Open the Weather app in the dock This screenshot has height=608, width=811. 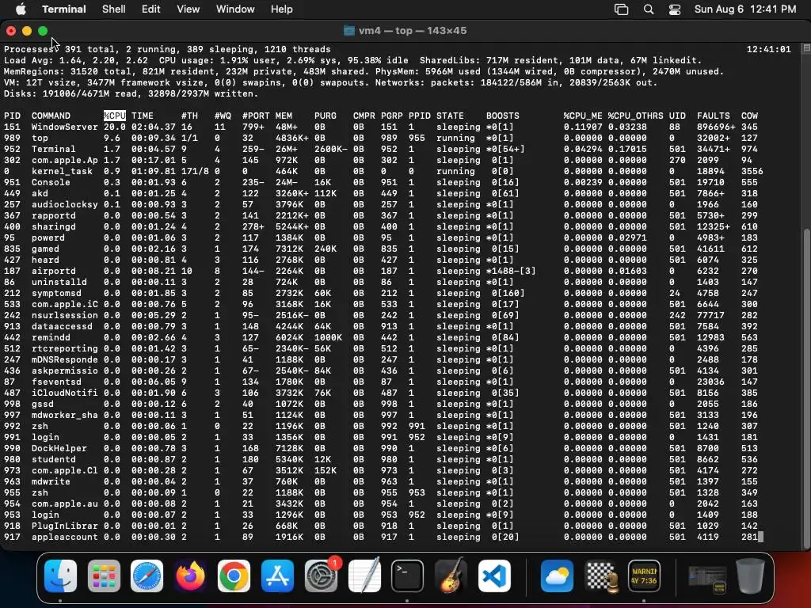click(x=557, y=576)
